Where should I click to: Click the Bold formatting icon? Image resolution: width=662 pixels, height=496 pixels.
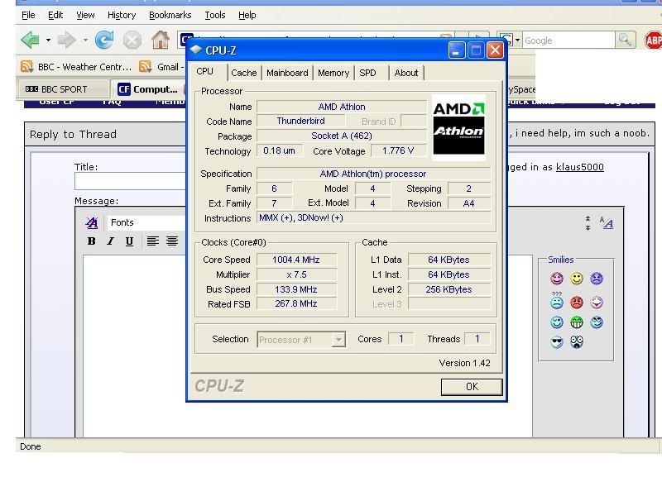pyautogui.click(x=92, y=241)
